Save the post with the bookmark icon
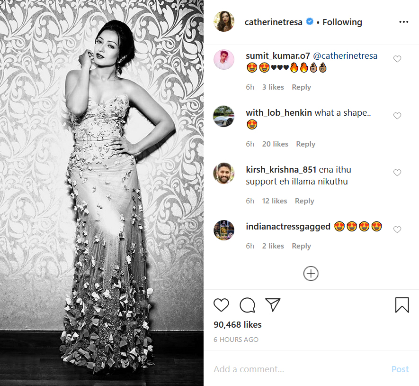This screenshot has width=419, height=386. (401, 305)
